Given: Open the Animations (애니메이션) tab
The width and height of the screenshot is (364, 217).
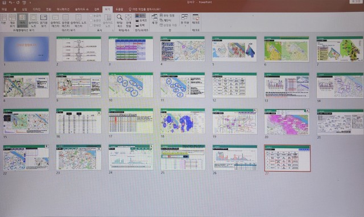Looking at the screenshot, I should pyautogui.click(x=63, y=9).
